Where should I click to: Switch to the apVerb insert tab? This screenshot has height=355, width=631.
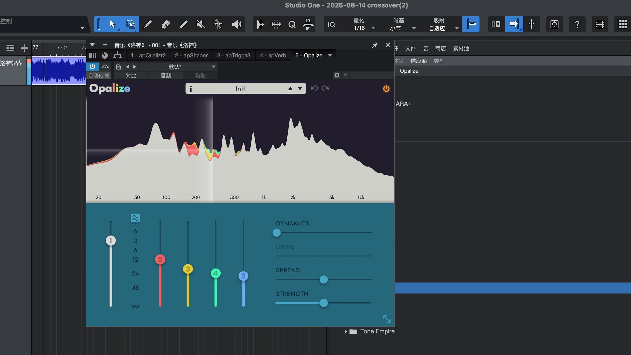click(x=273, y=56)
